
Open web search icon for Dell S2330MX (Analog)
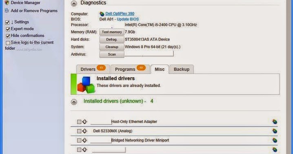pos(275,131)
